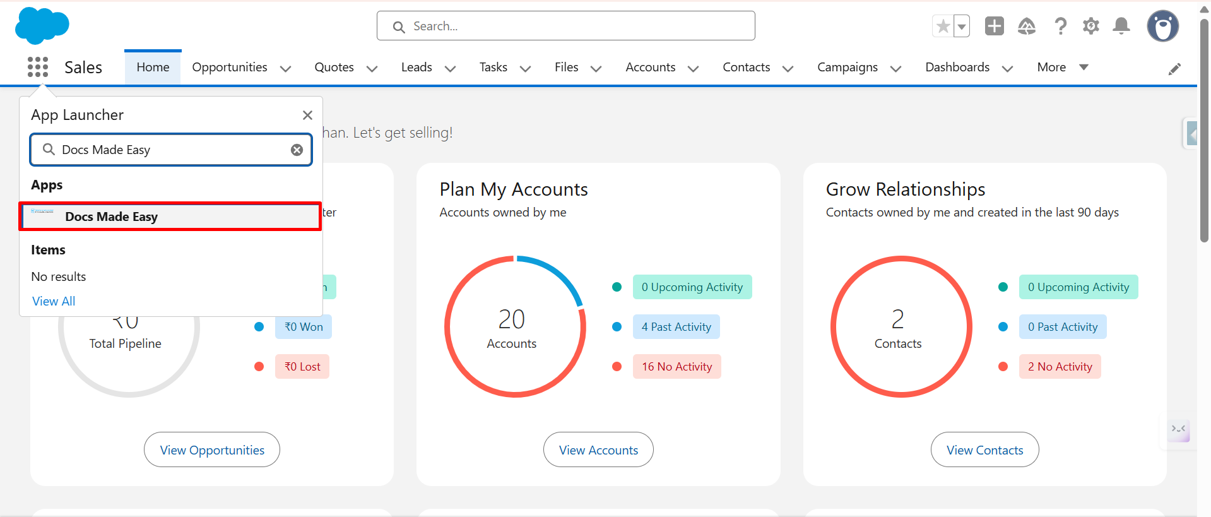Open the Help question mark icon
The image size is (1211, 517).
pyautogui.click(x=1060, y=26)
